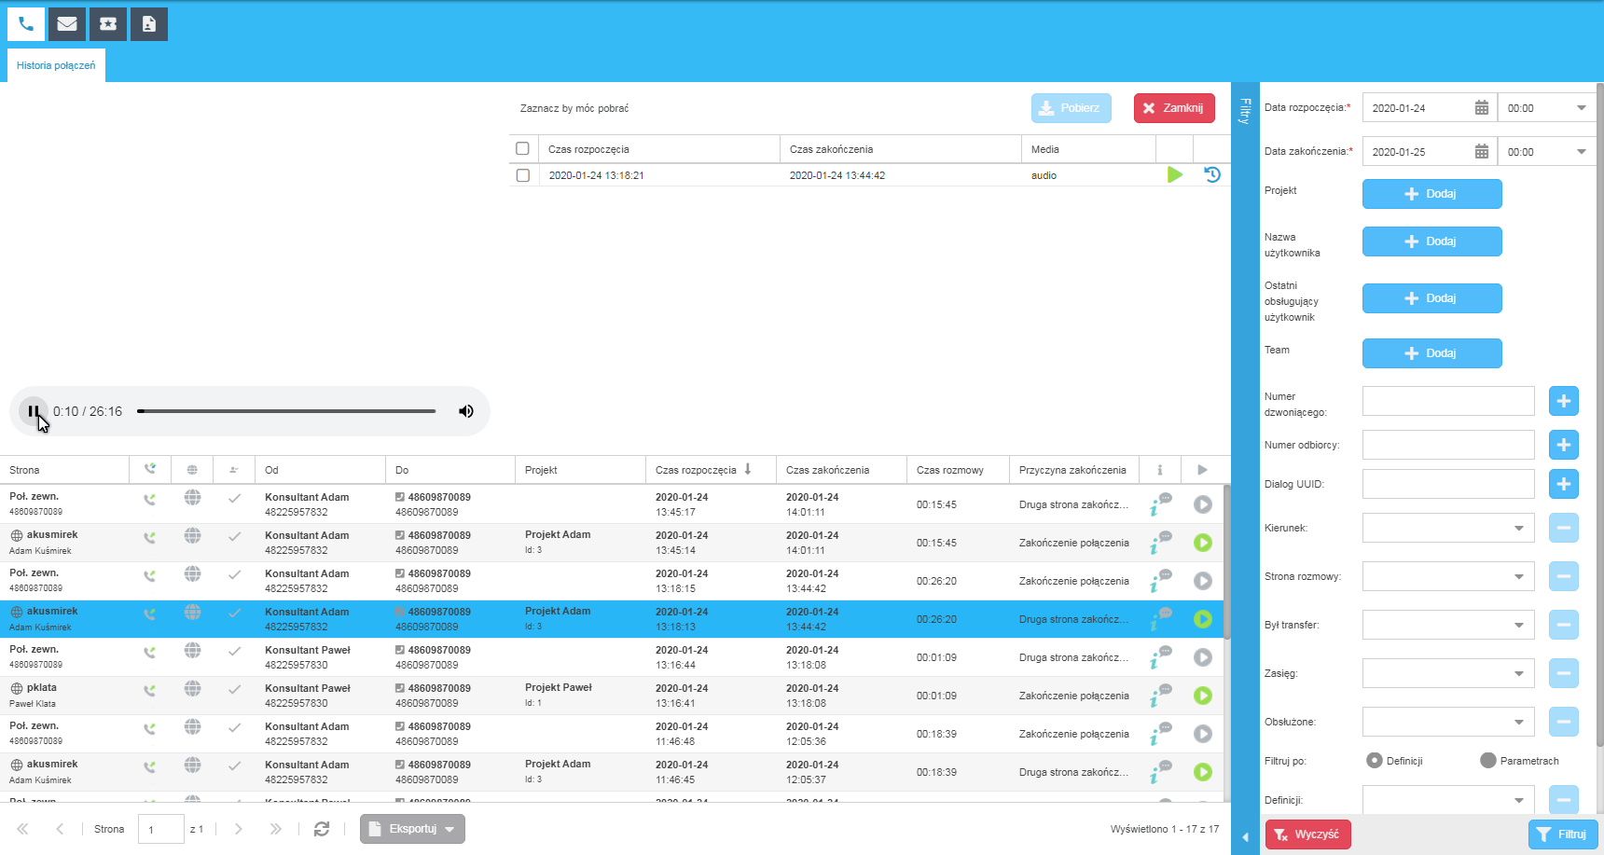The height and width of the screenshot is (855, 1604).
Task: Clear filters with Wyczyść button
Action: point(1307,834)
